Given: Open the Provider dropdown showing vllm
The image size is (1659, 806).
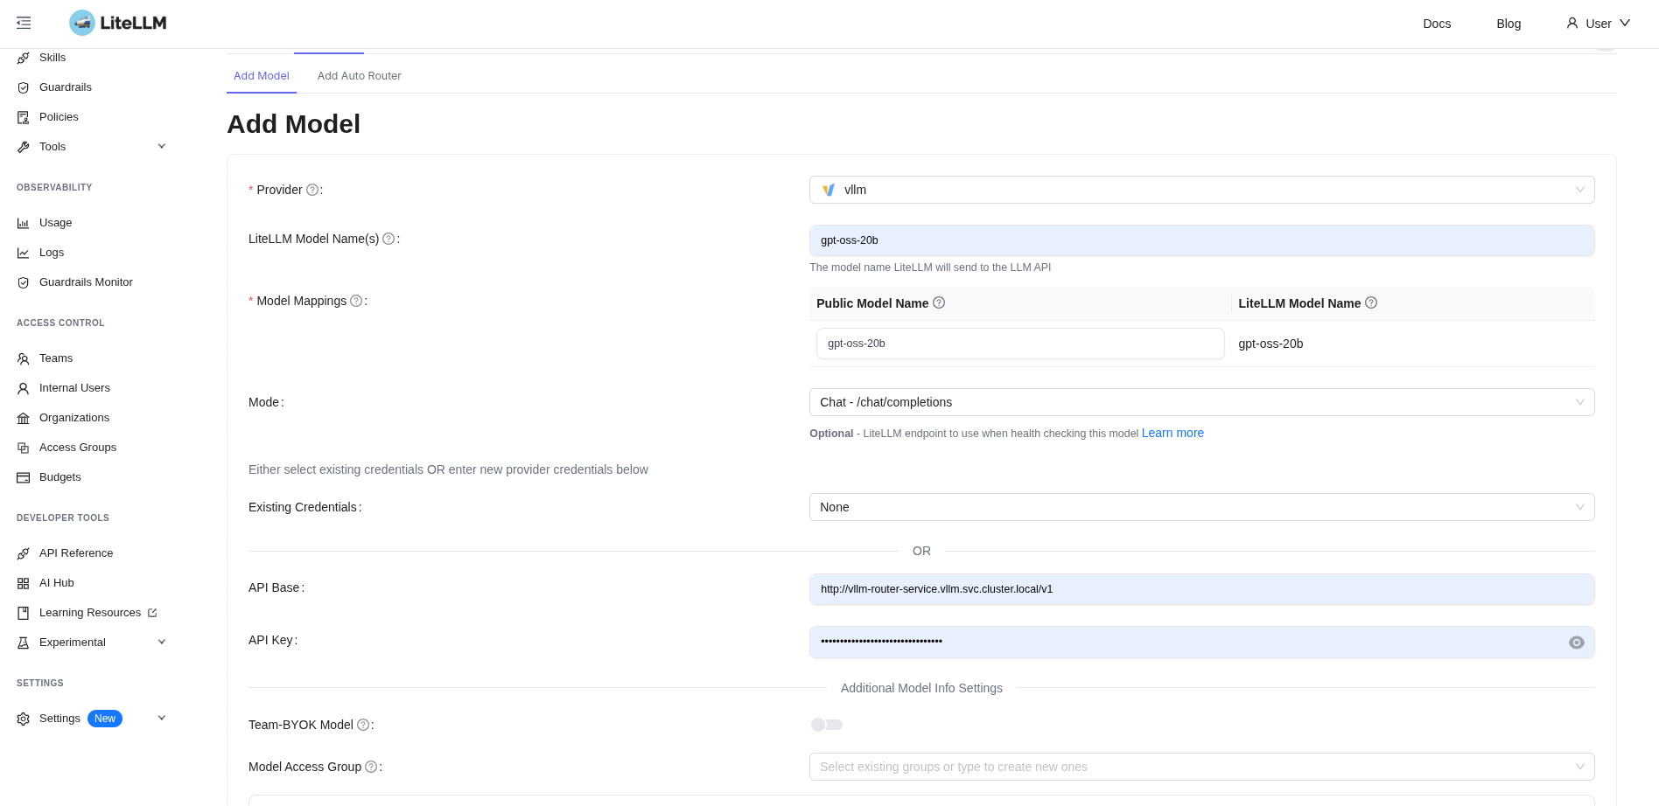Looking at the screenshot, I should tap(1201, 190).
